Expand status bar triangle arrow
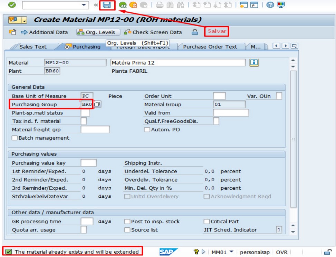336x257 pixels. [203, 251]
